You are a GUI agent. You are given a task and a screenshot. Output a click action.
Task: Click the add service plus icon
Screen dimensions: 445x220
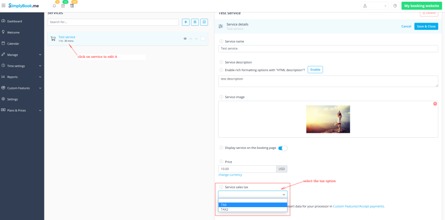186,22
